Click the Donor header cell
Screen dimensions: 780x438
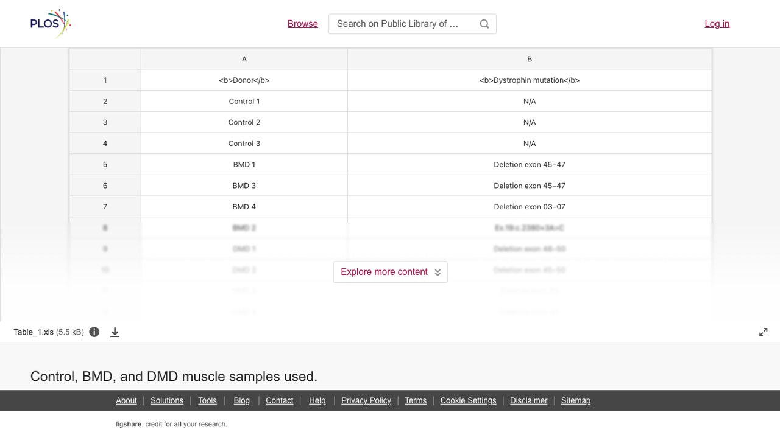(x=244, y=80)
